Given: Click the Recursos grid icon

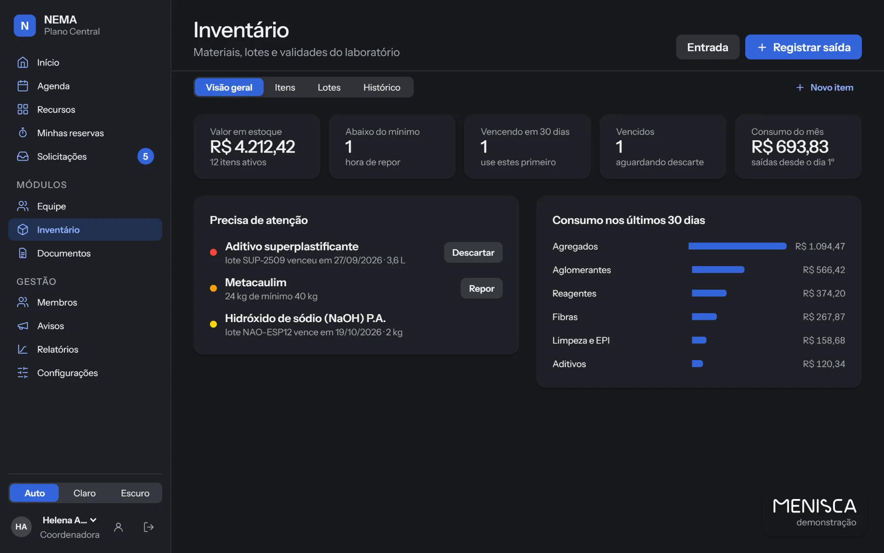Looking at the screenshot, I should click(x=23, y=109).
